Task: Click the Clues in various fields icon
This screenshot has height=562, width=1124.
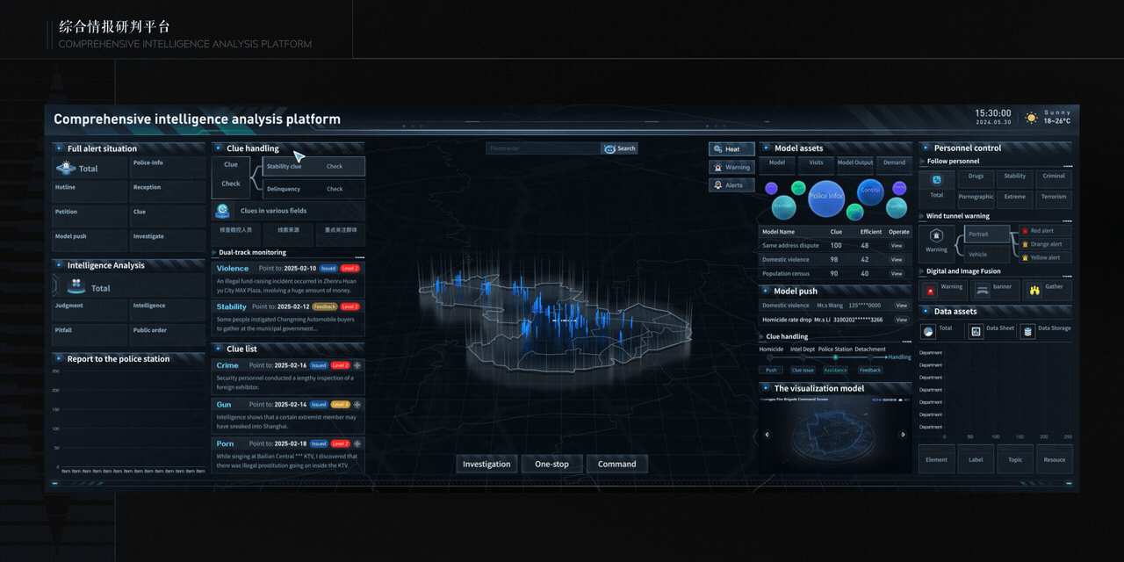Action: click(x=223, y=211)
